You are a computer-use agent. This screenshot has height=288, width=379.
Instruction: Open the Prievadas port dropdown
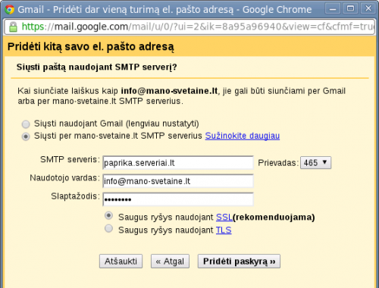(x=315, y=163)
